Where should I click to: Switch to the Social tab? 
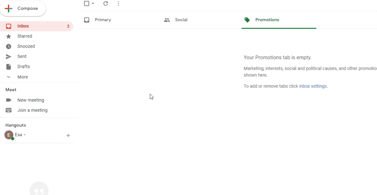point(181,20)
